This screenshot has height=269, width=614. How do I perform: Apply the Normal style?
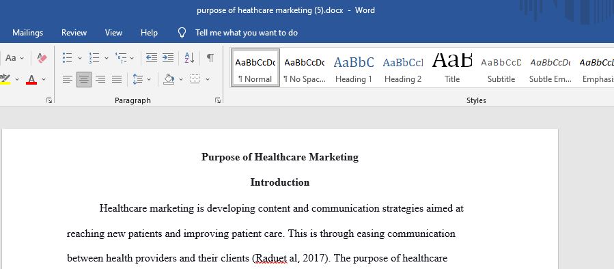tap(255, 68)
